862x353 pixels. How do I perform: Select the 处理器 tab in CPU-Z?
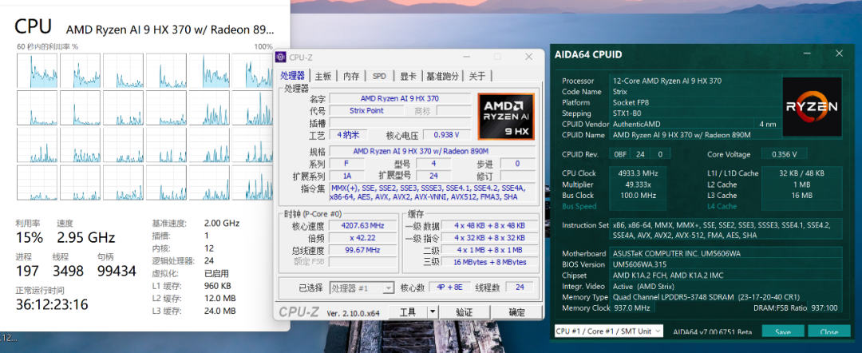292,76
